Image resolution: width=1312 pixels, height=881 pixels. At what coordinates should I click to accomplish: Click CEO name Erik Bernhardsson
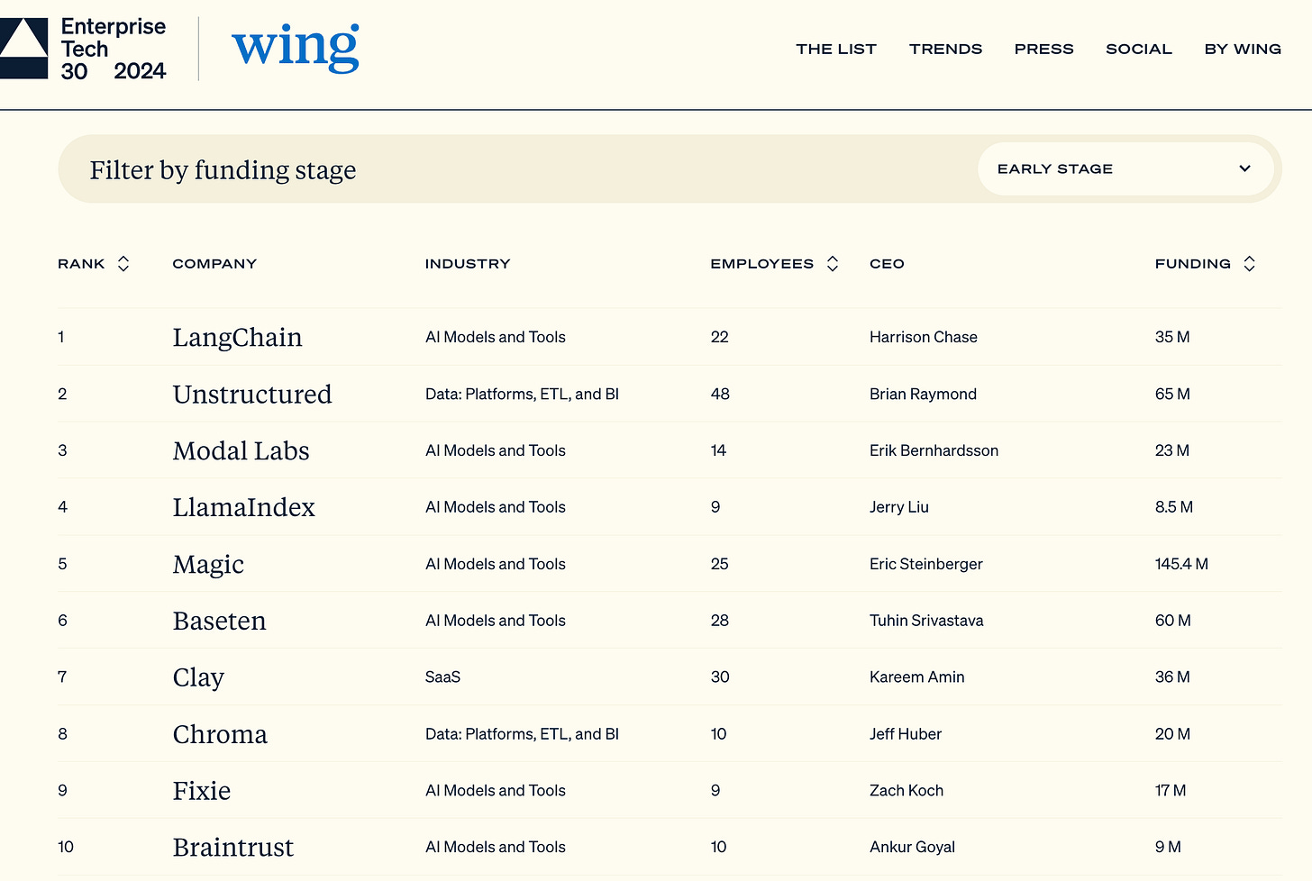(934, 450)
